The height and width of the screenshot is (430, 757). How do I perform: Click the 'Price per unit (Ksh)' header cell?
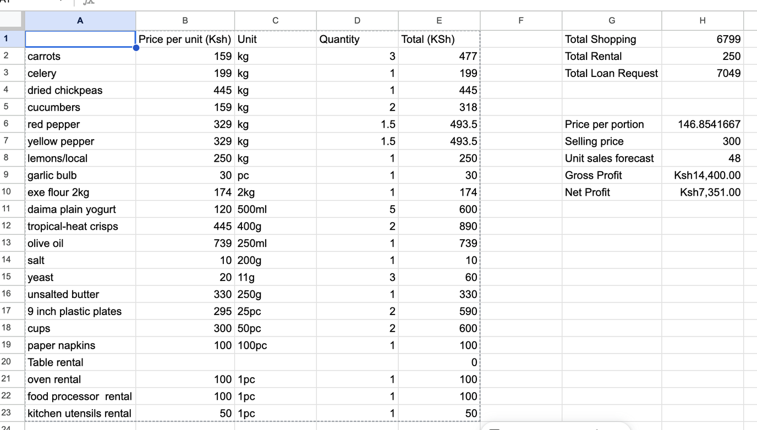185,39
